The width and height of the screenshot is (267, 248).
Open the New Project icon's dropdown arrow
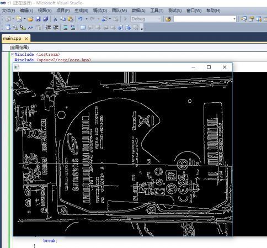point(13,19)
